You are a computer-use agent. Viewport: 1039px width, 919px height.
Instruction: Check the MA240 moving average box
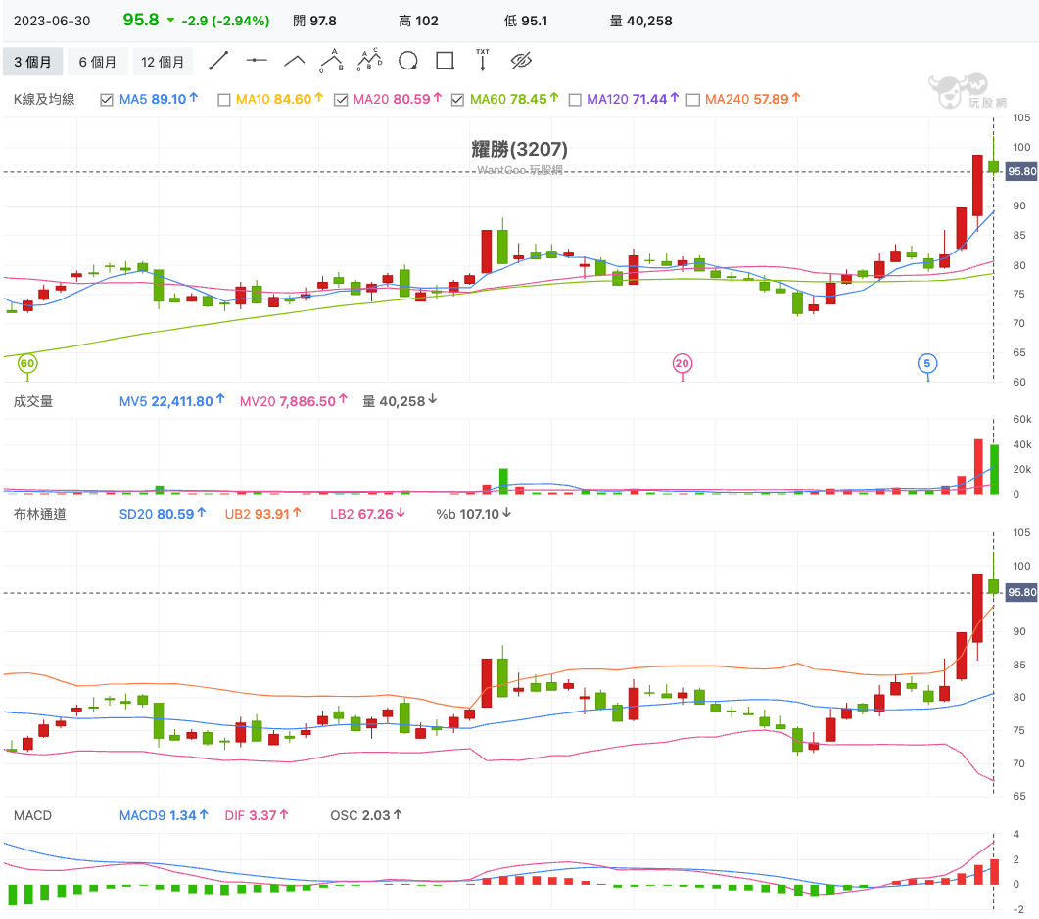point(692,99)
